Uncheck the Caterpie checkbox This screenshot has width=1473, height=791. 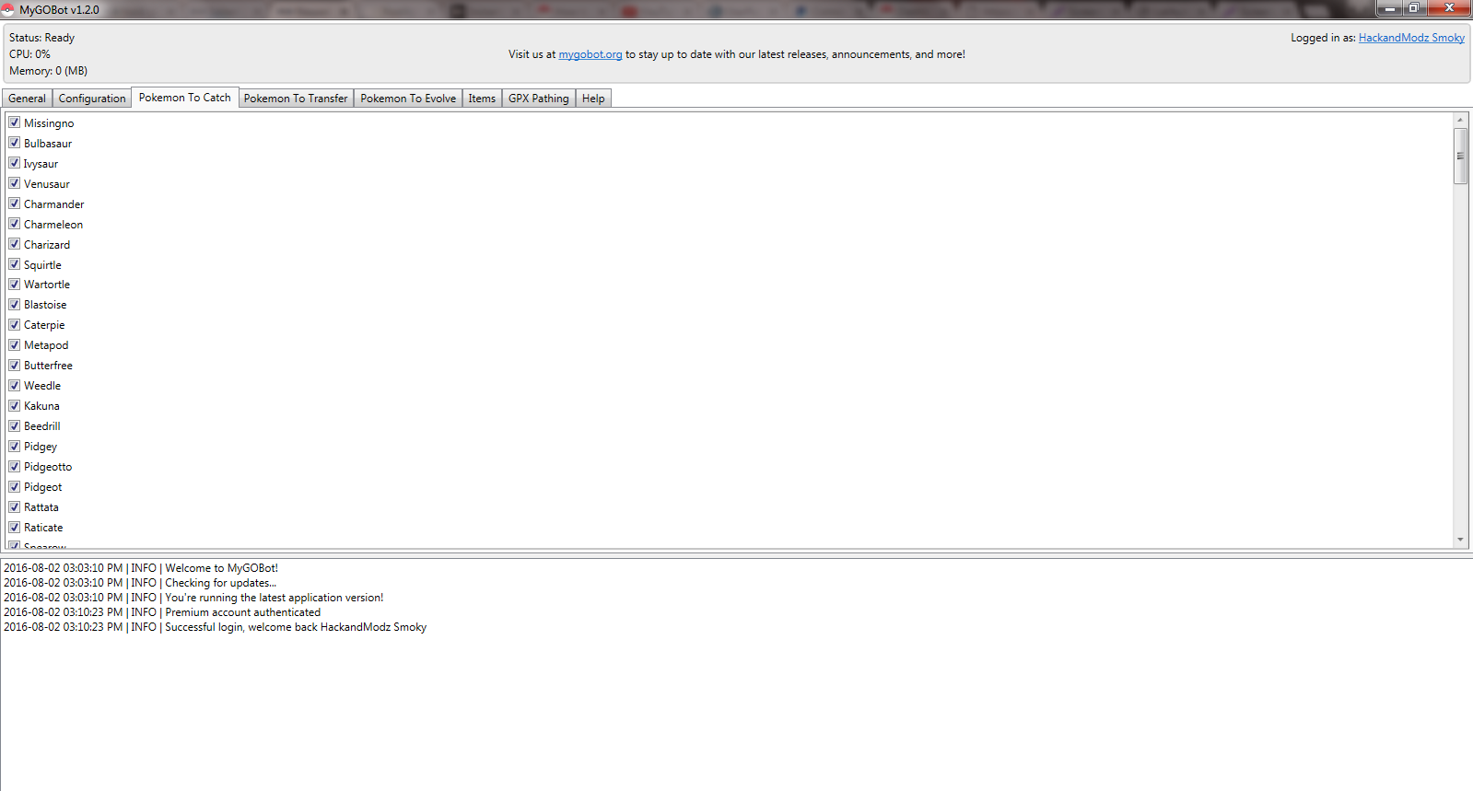pos(14,325)
